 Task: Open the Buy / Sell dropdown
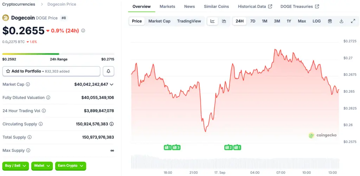15,165
